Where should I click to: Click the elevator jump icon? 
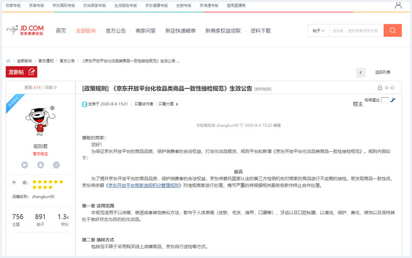pyautogui.click(x=393, y=100)
